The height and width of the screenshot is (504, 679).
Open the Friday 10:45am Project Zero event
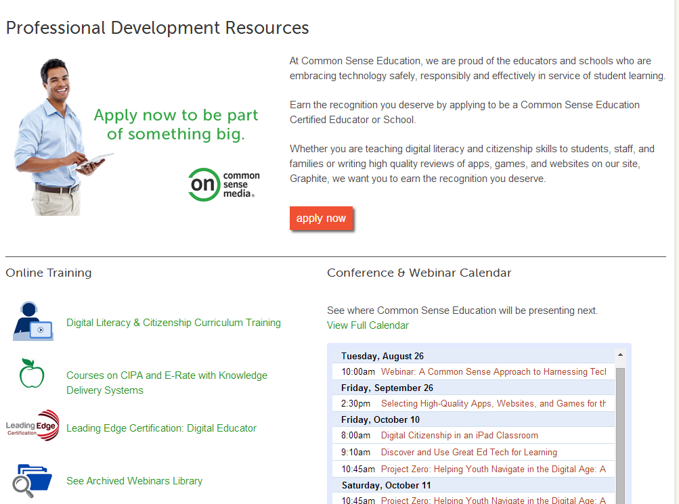pos(494,469)
